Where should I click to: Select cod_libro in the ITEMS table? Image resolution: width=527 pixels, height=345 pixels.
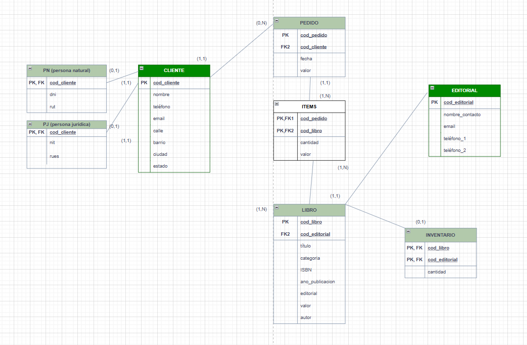(311, 131)
